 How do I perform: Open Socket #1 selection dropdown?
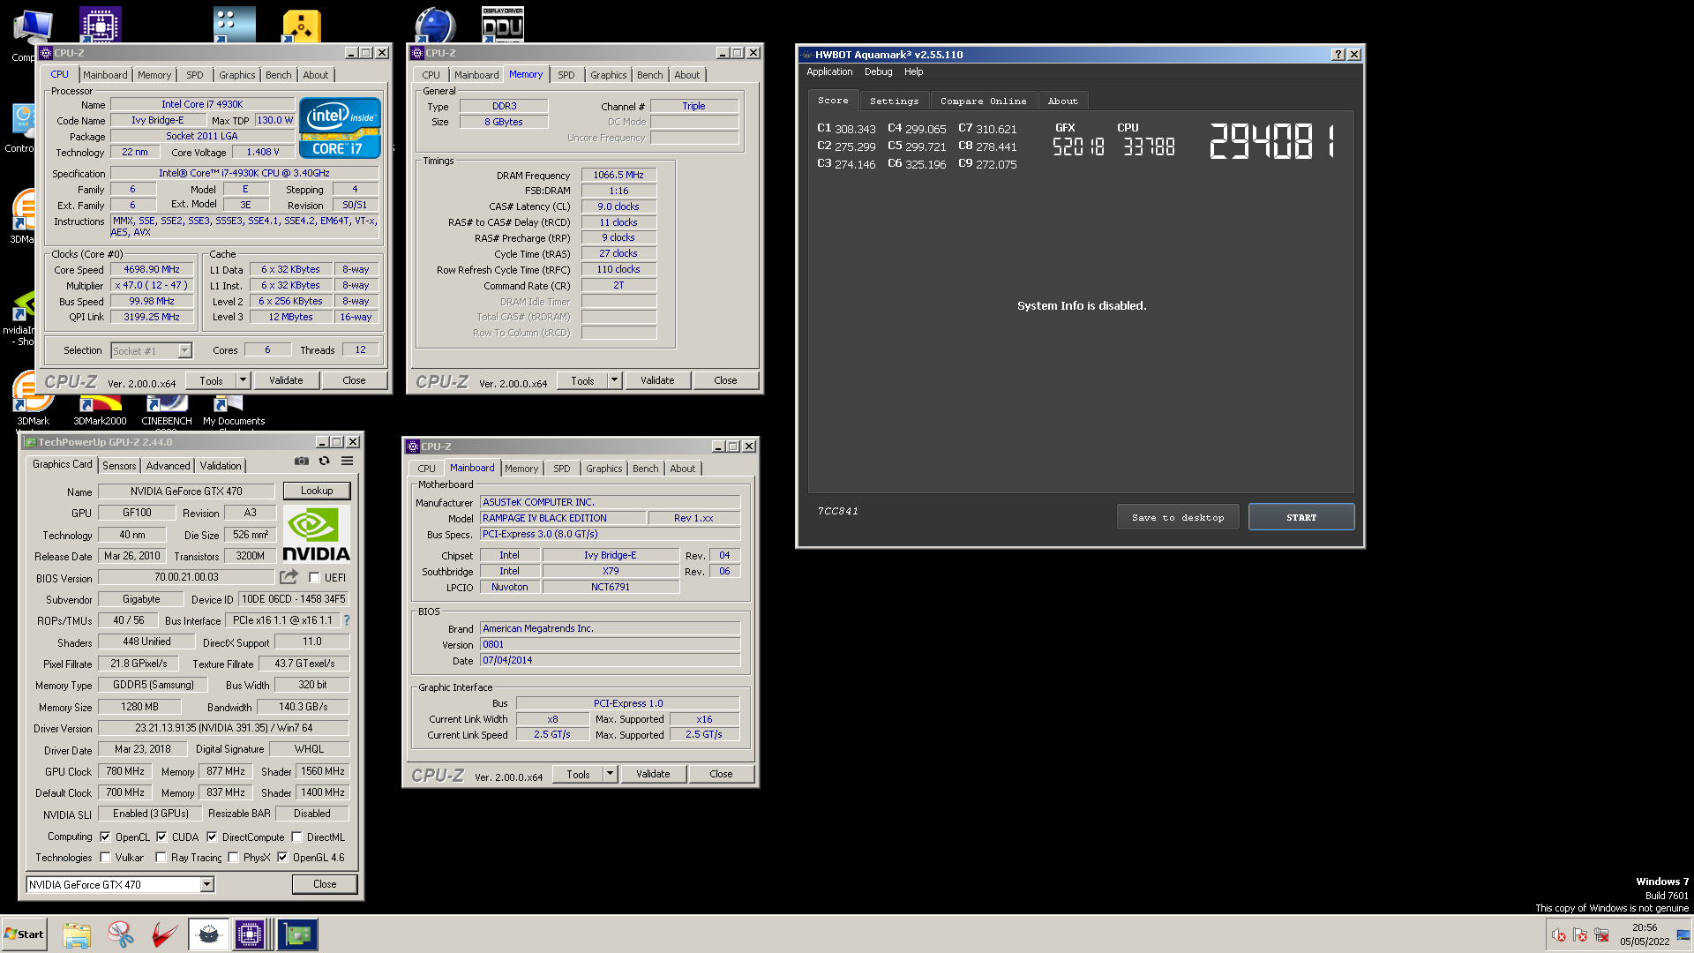point(152,351)
